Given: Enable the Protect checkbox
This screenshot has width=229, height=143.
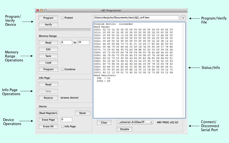Looking at the screenshot, I should coord(63,18).
